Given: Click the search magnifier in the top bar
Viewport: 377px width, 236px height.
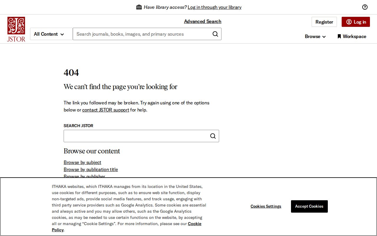Looking at the screenshot, I should (215, 34).
